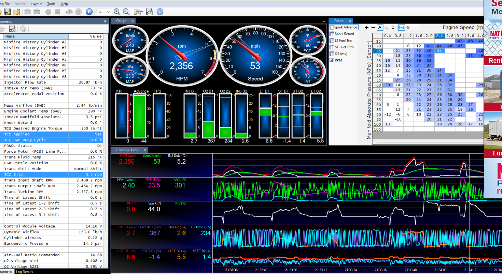The image size is (502, 274).
Task: Toggle the A mode in graph toolbar
Action: (x=380, y=27)
